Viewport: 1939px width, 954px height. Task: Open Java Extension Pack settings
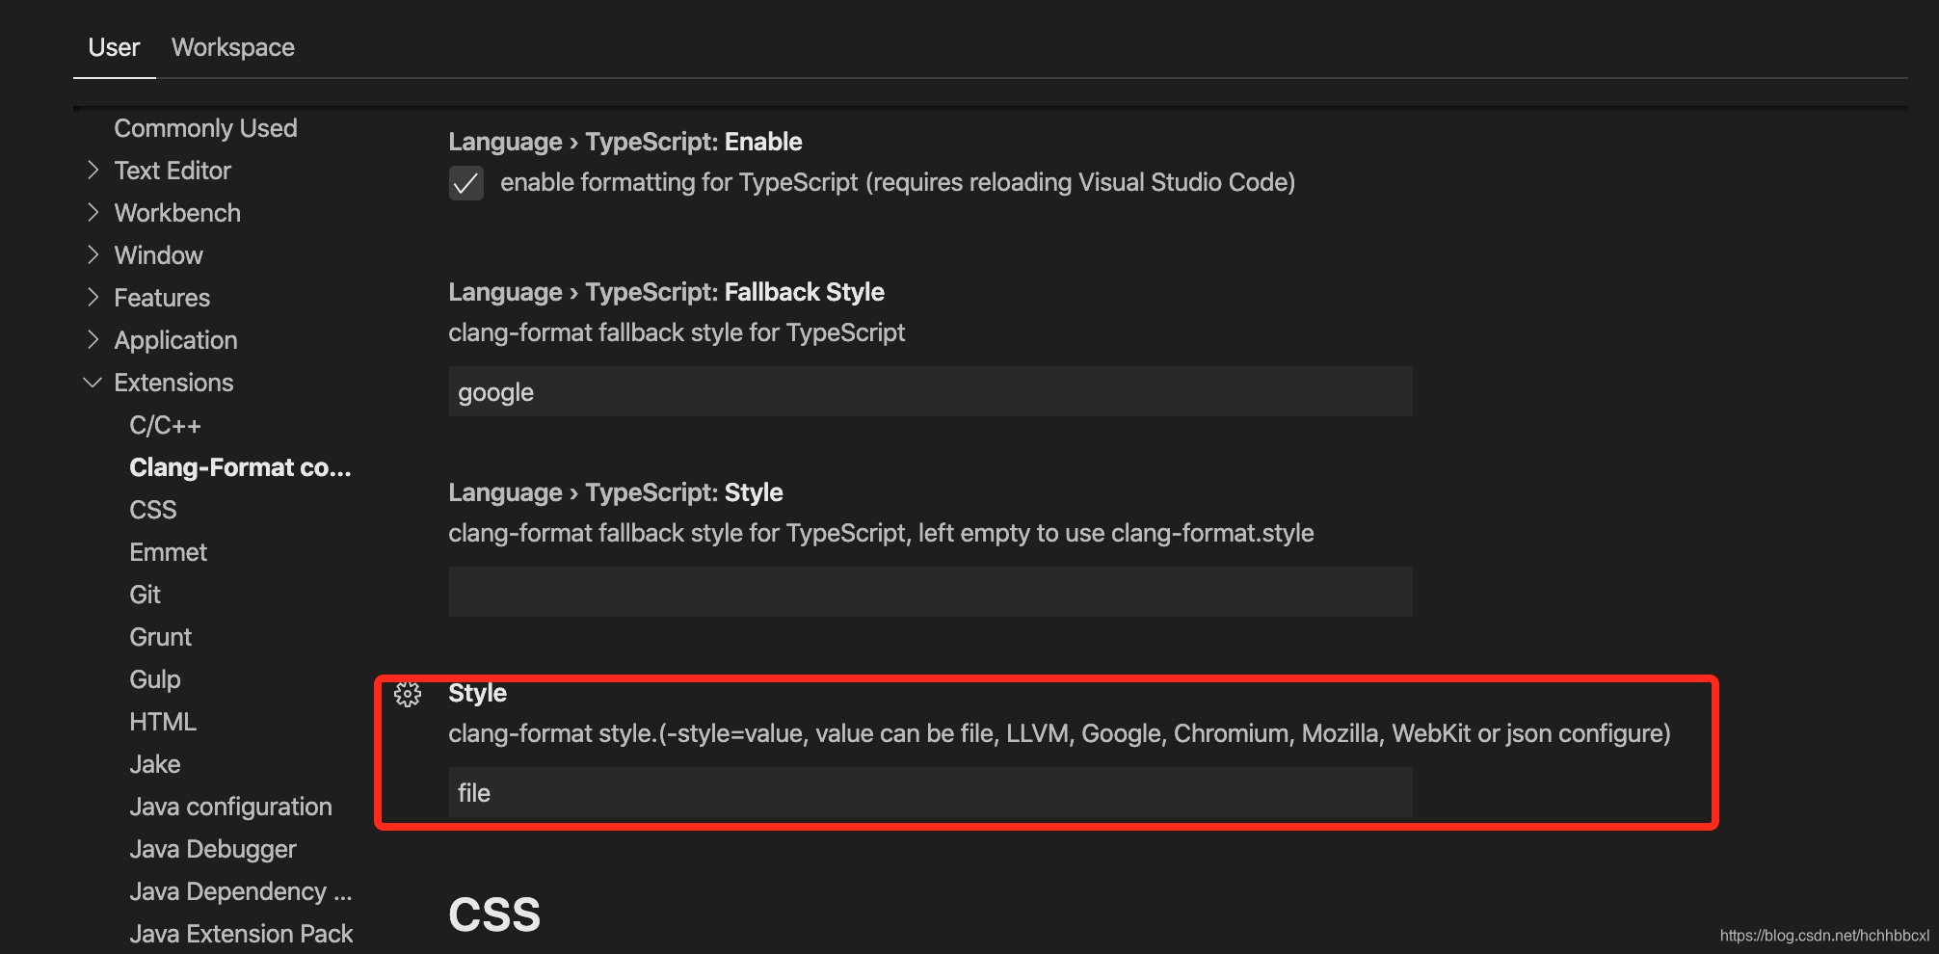coord(241,933)
